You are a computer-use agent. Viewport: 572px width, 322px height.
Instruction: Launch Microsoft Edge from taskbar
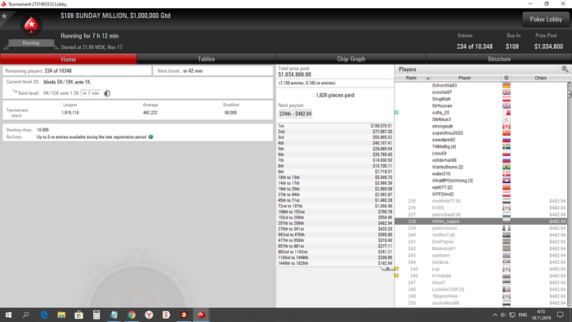44,315
